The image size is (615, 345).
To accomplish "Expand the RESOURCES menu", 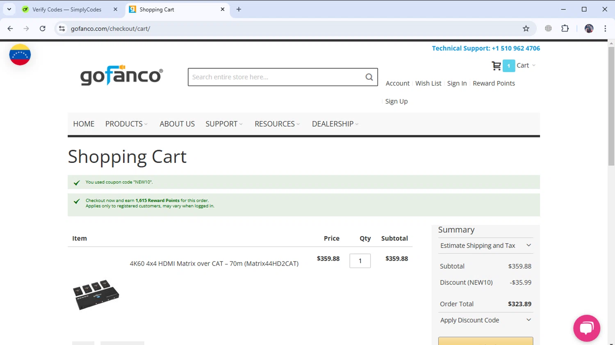I will click(x=277, y=124).
